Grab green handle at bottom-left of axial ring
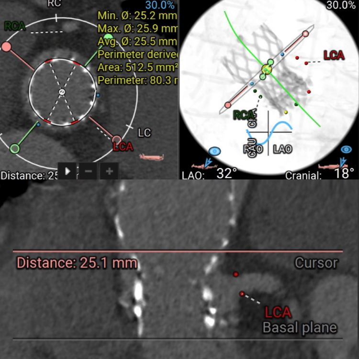This screenshot has width=359, height=359. [15, 148]
